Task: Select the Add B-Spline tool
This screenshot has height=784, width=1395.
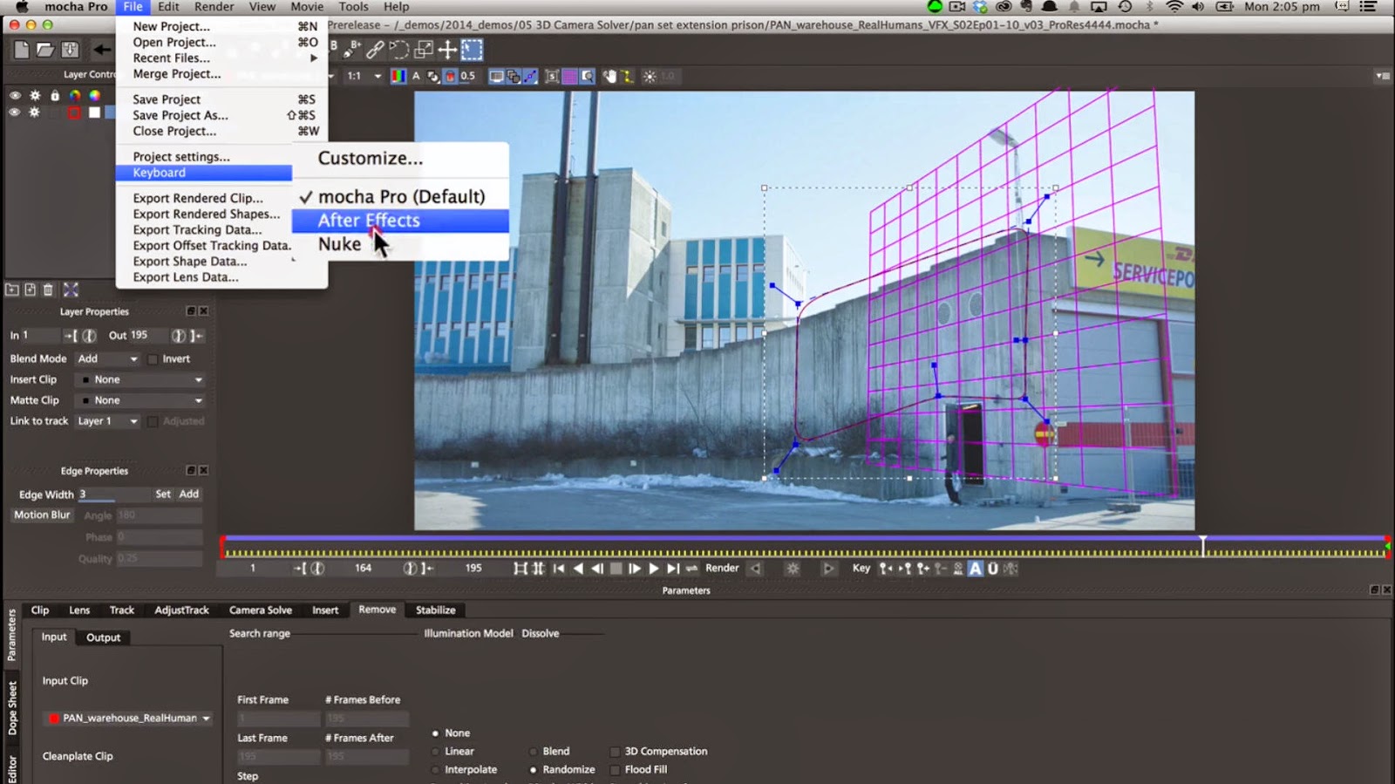Action: (351, 50)
